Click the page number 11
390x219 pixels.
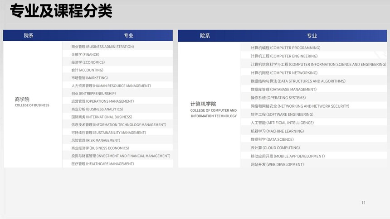(363, 203)
